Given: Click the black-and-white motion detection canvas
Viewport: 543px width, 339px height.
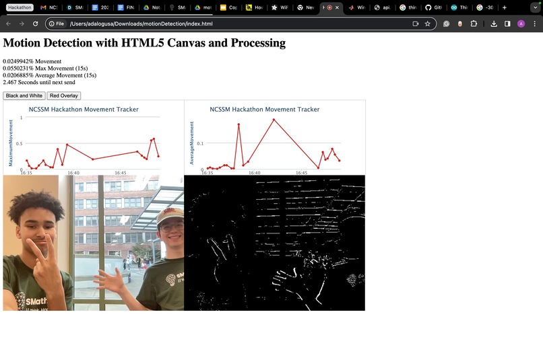Looking at the screenshot, I should (275, 243).
